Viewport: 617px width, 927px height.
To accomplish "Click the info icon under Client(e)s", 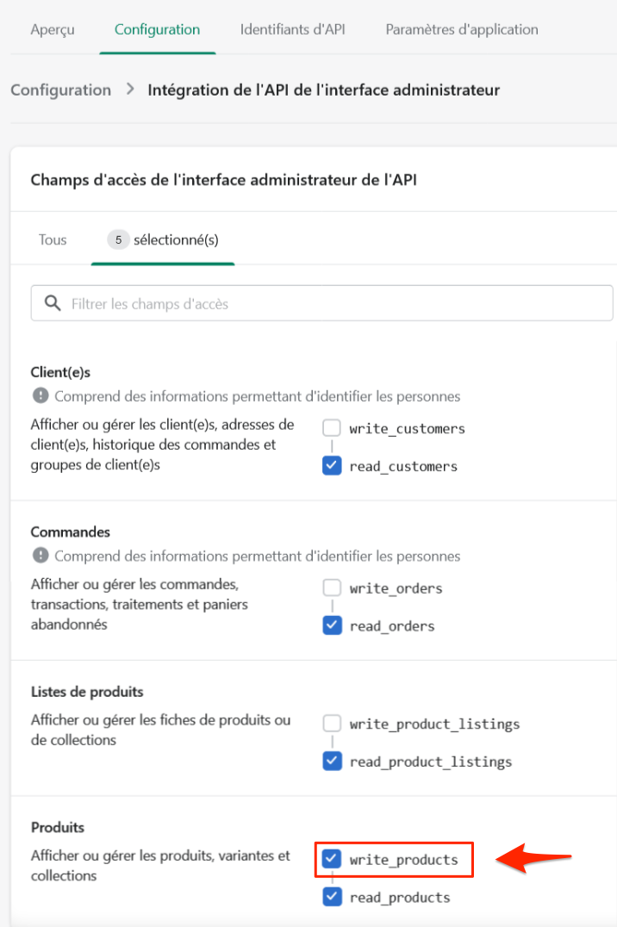I will point(41,396).
